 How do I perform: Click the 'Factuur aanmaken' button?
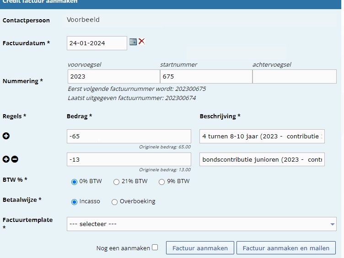pyautogui.click(x=200, y=248)
